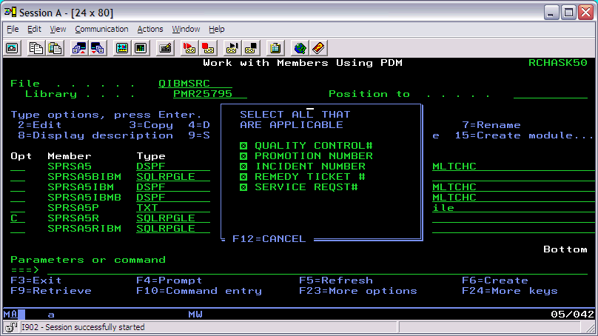Screen dimensions: 598x336
Task: Click the Library field containing PMR25795
Action: (209, 94)
